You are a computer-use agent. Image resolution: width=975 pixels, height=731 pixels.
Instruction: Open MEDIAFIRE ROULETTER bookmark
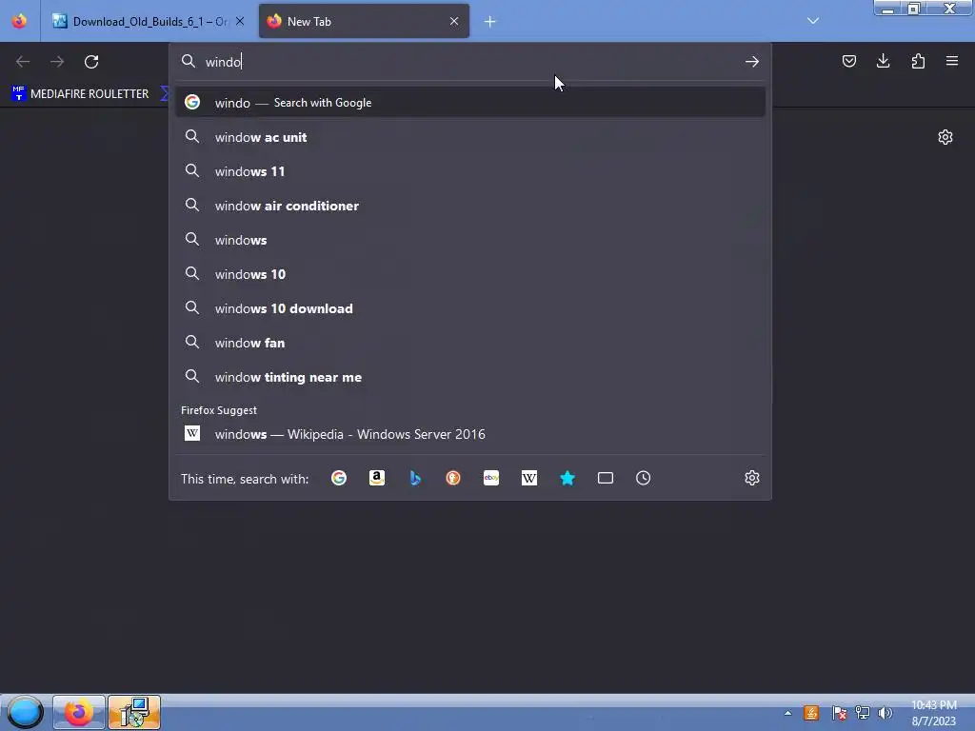coord(80,94)
